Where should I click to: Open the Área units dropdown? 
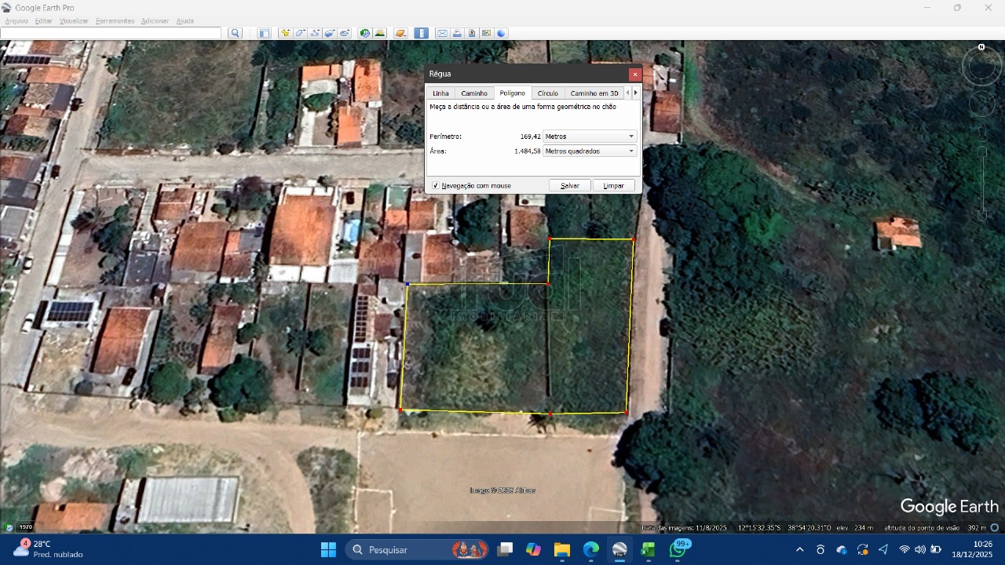(590, 151)
